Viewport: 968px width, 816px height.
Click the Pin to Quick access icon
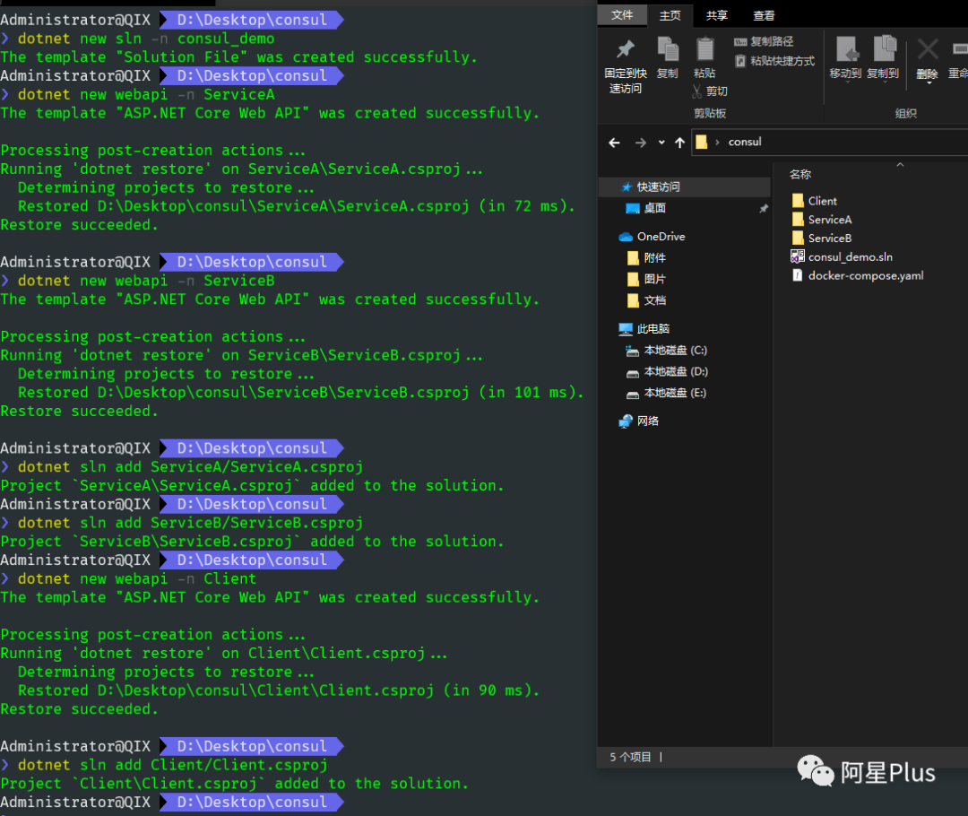tap(626, 48)
